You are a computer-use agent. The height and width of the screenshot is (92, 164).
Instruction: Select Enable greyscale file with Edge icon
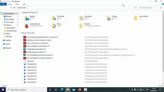pos(36,49)
